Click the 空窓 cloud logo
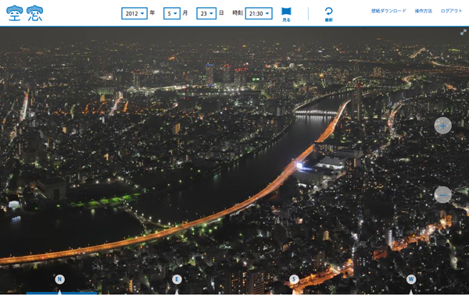This screenshot has width=469, height=295. pos(25,13)
